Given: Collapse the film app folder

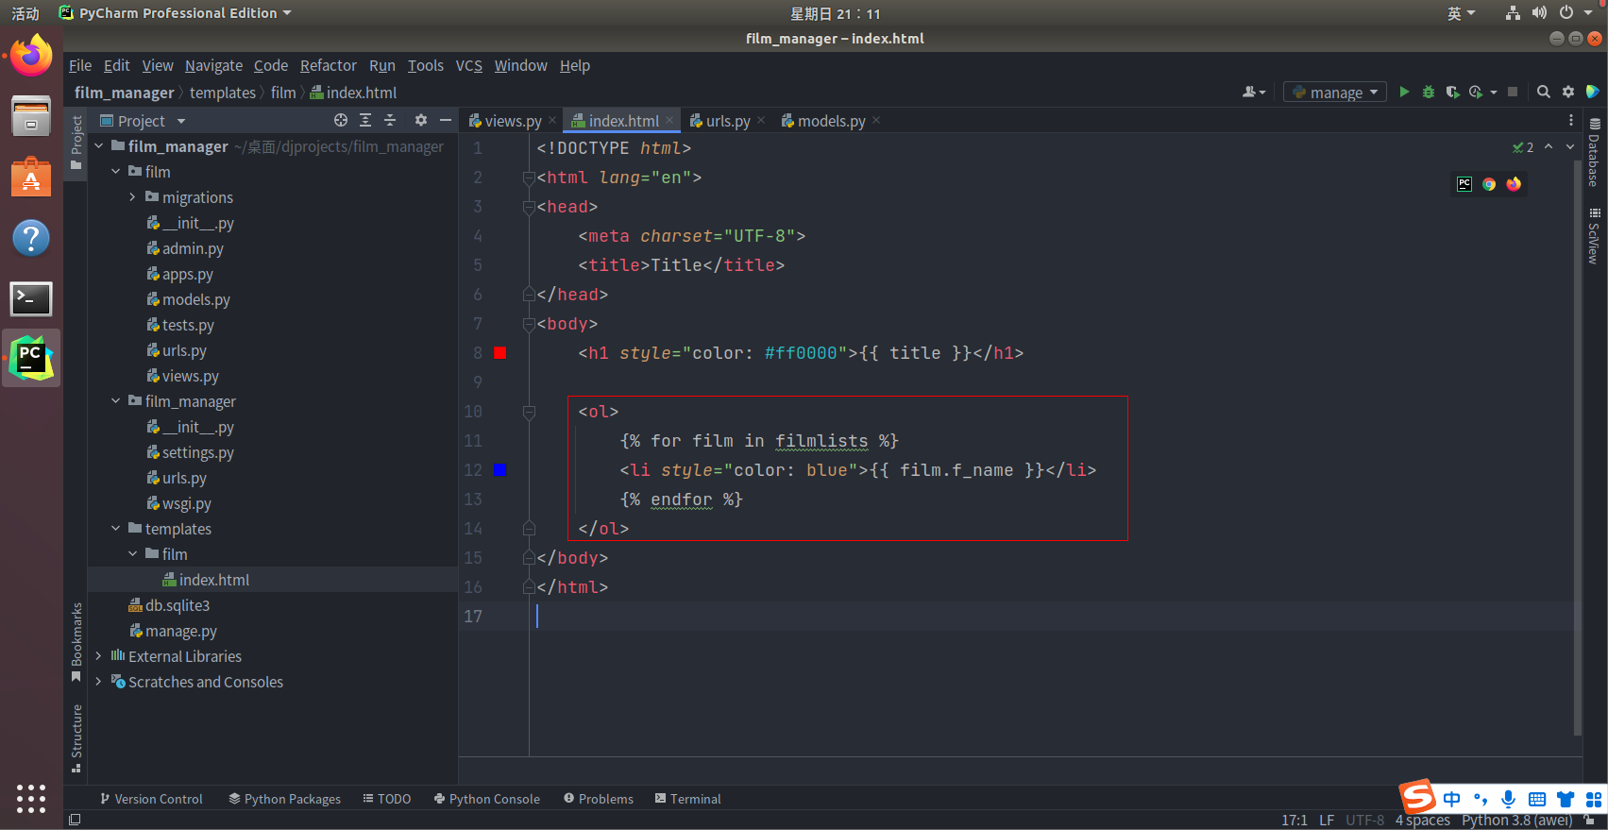Looking at the screenshot, I should click(x=115, y=171).
